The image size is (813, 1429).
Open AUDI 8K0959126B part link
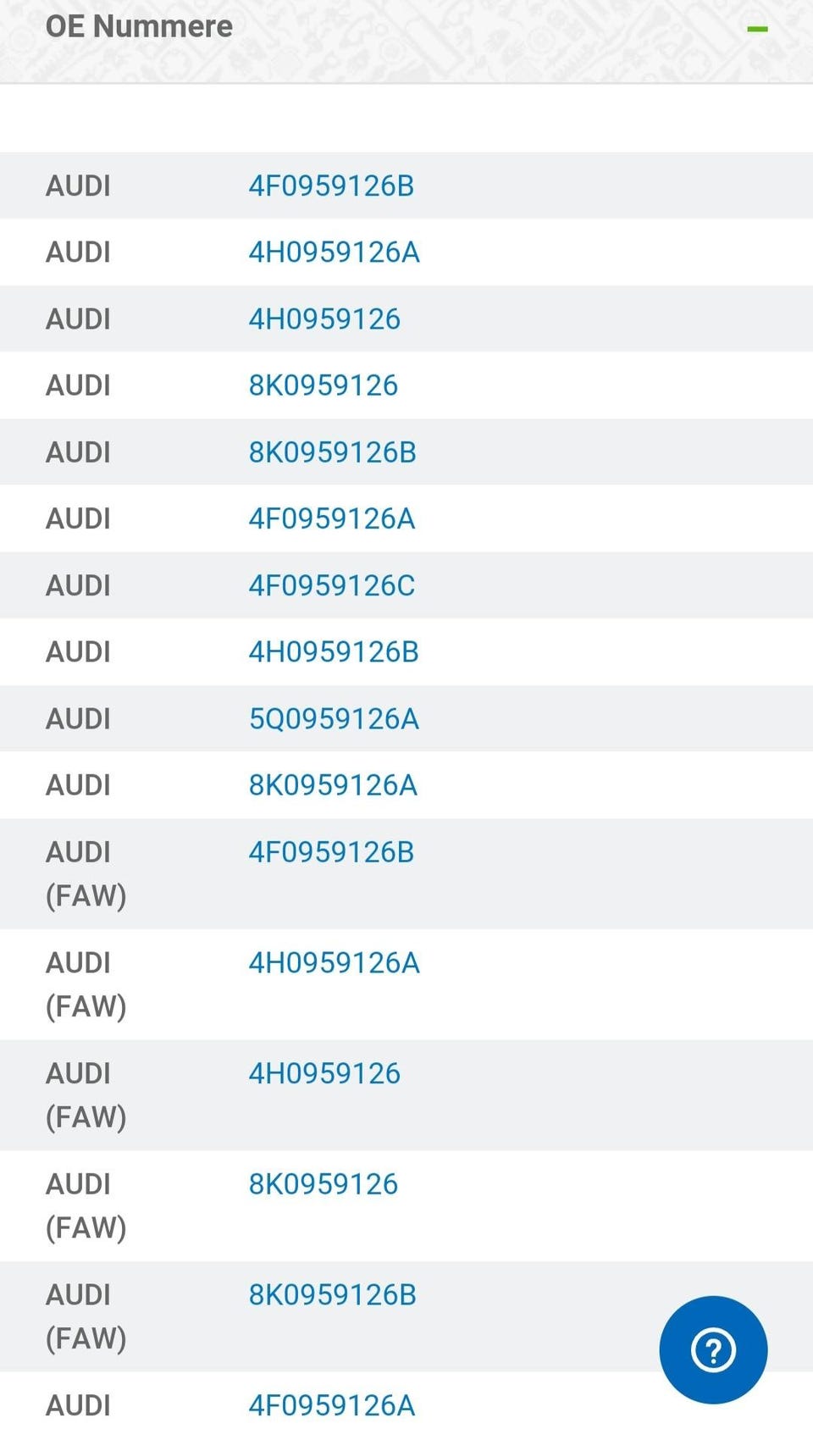(332, 451)
